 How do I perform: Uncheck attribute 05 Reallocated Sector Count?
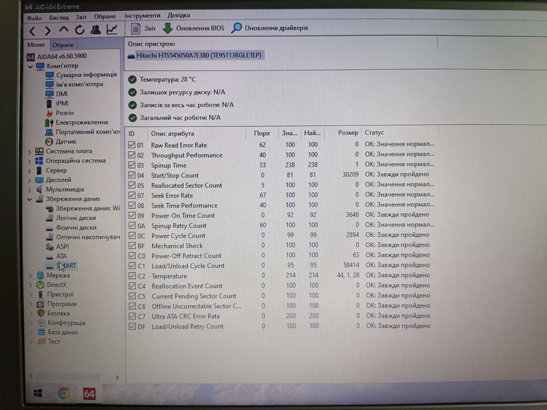(x=131, y=185)
